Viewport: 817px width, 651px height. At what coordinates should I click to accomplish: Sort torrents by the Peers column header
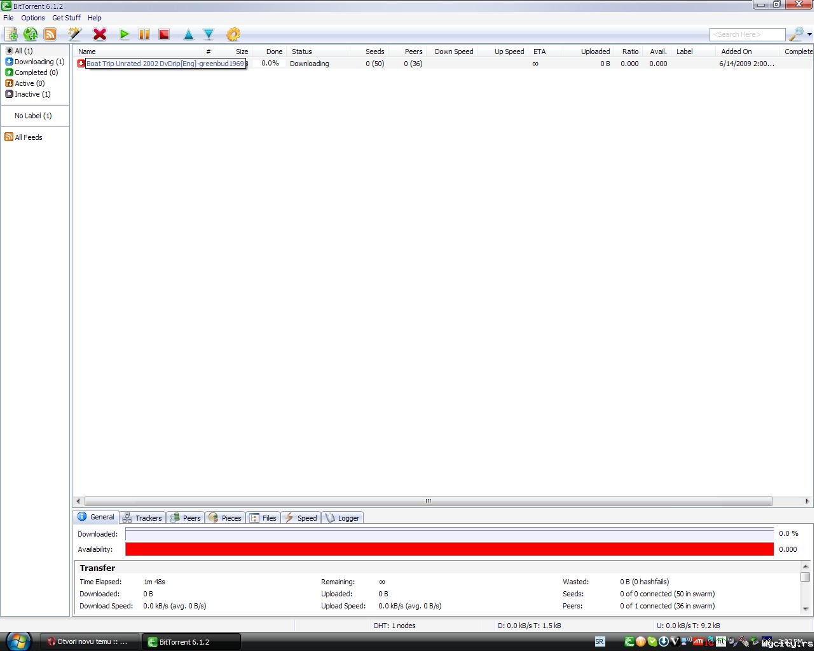click(407, 51)
